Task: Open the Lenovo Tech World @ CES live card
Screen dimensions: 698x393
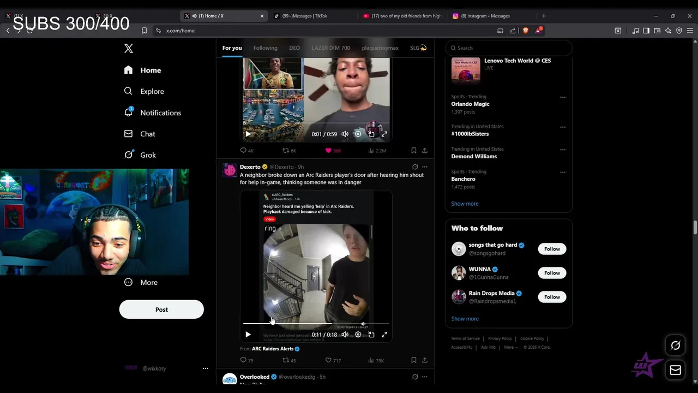Action: coord(509,70)
